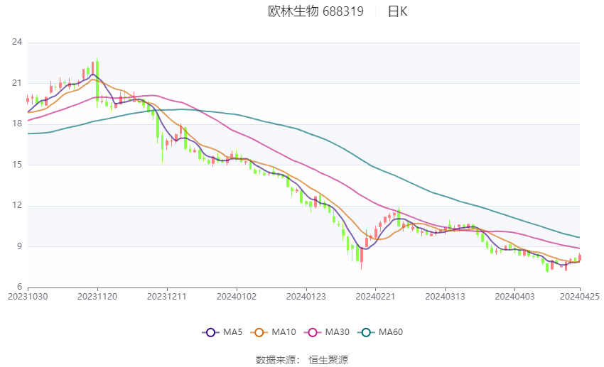Select the 20240403 date axis label
604x367 pixels.
click(514, 297)
